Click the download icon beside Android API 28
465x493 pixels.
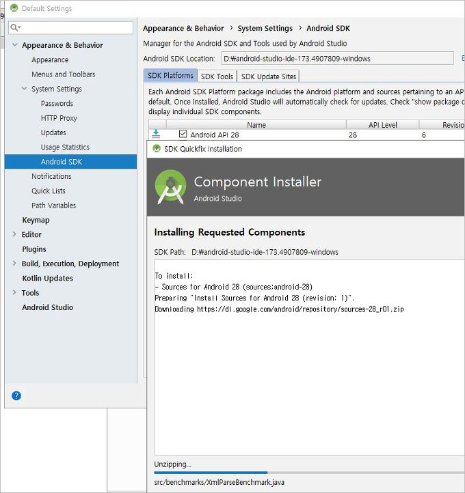(x=156, y=135)
